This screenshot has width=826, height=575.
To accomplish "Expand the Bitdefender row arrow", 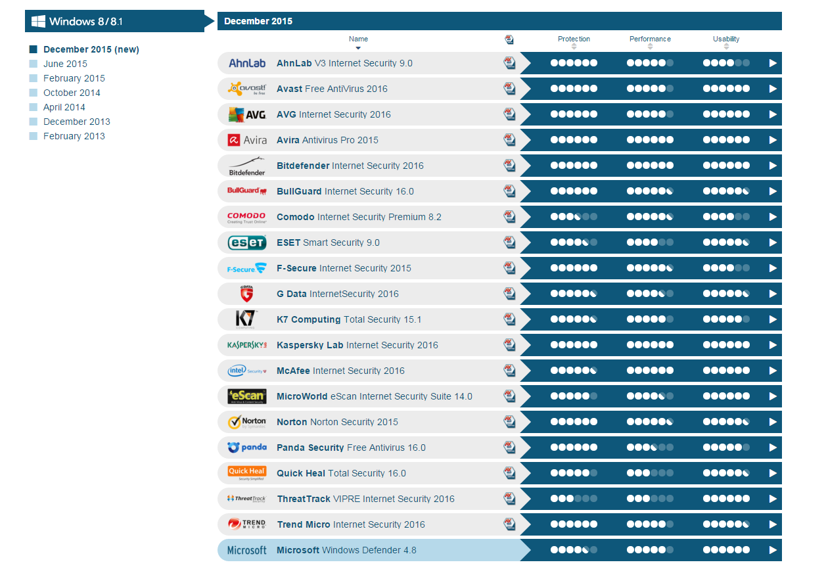I will point(773,166).
